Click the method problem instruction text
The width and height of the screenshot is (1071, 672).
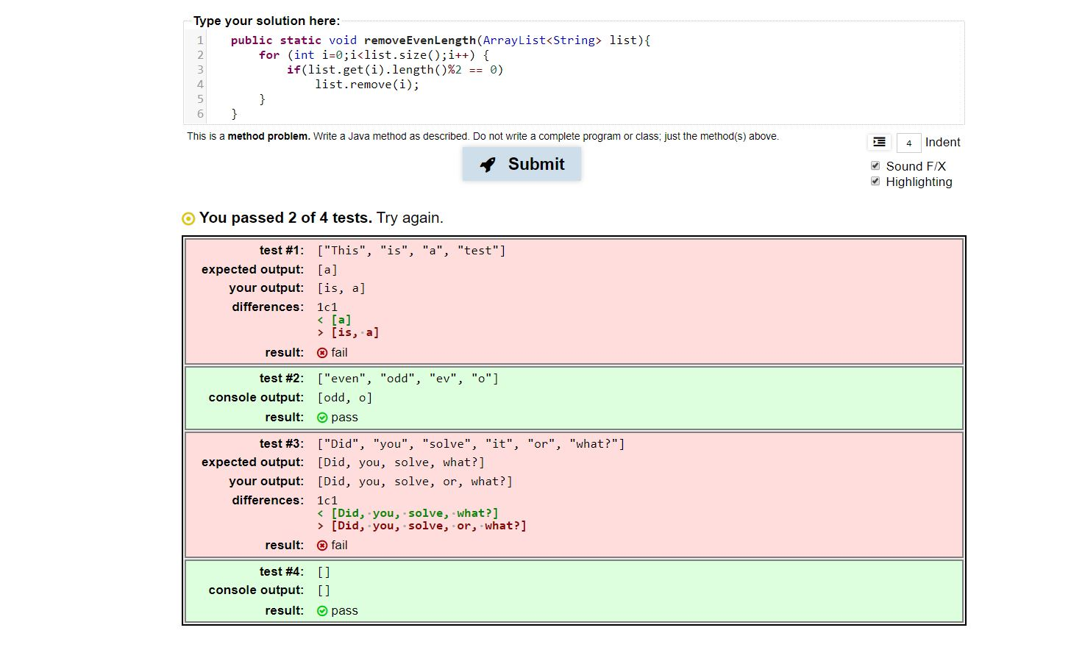[x=483, y=136]
